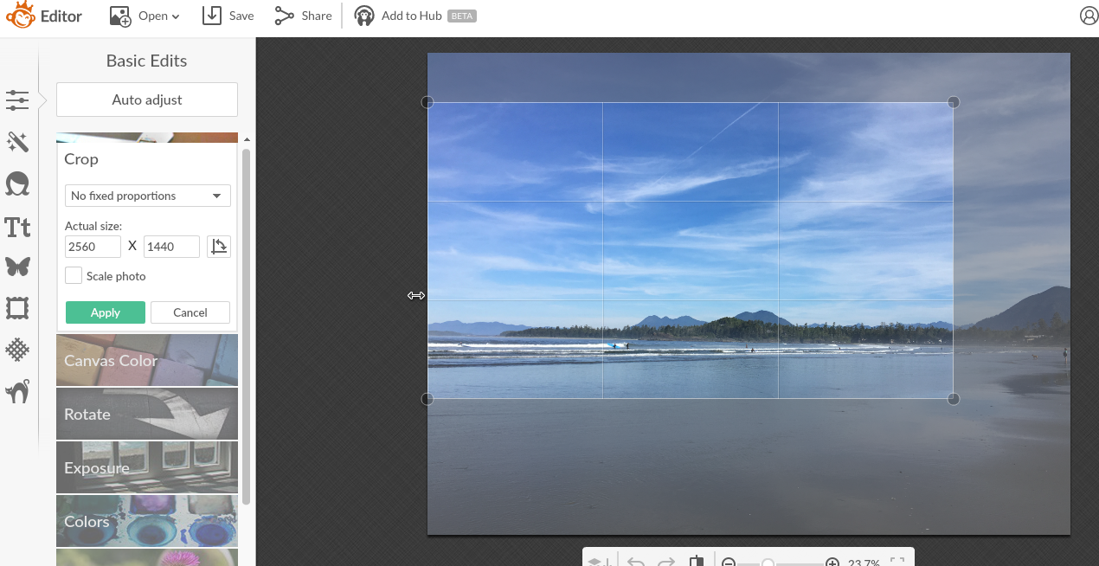Image resolution: width=1099 pixels, height=566 pixels.
Task: Click the redo arrow at the bottom
Action: point(665,561)
